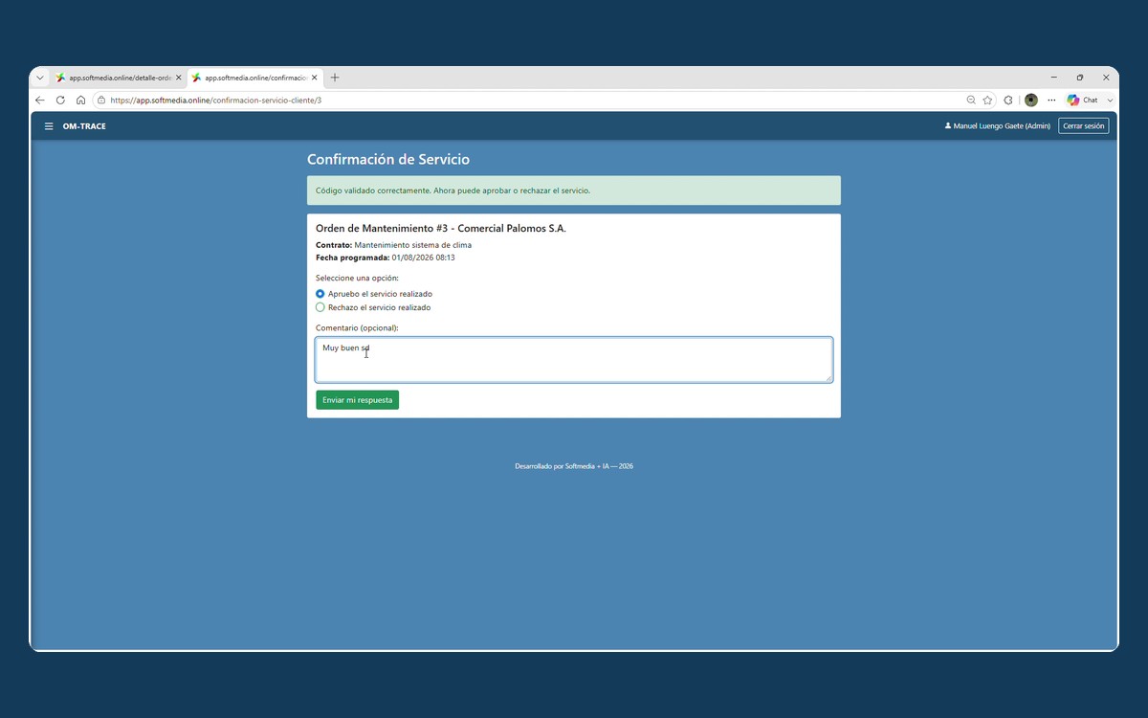Screen dimensions: 1148x718
Task: Click the browser address bar URL
Action: coord(215,100)
